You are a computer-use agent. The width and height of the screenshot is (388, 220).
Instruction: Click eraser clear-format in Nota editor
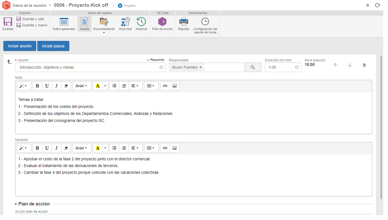click(x=66, y=86)
